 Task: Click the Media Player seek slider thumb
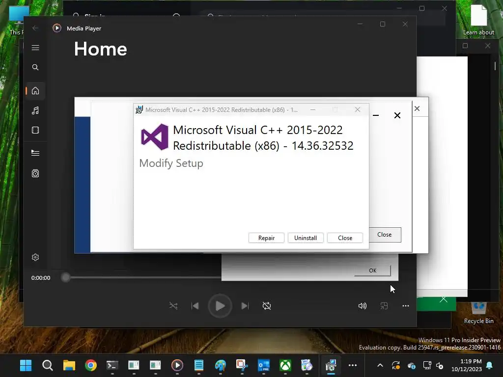point(66,277)
